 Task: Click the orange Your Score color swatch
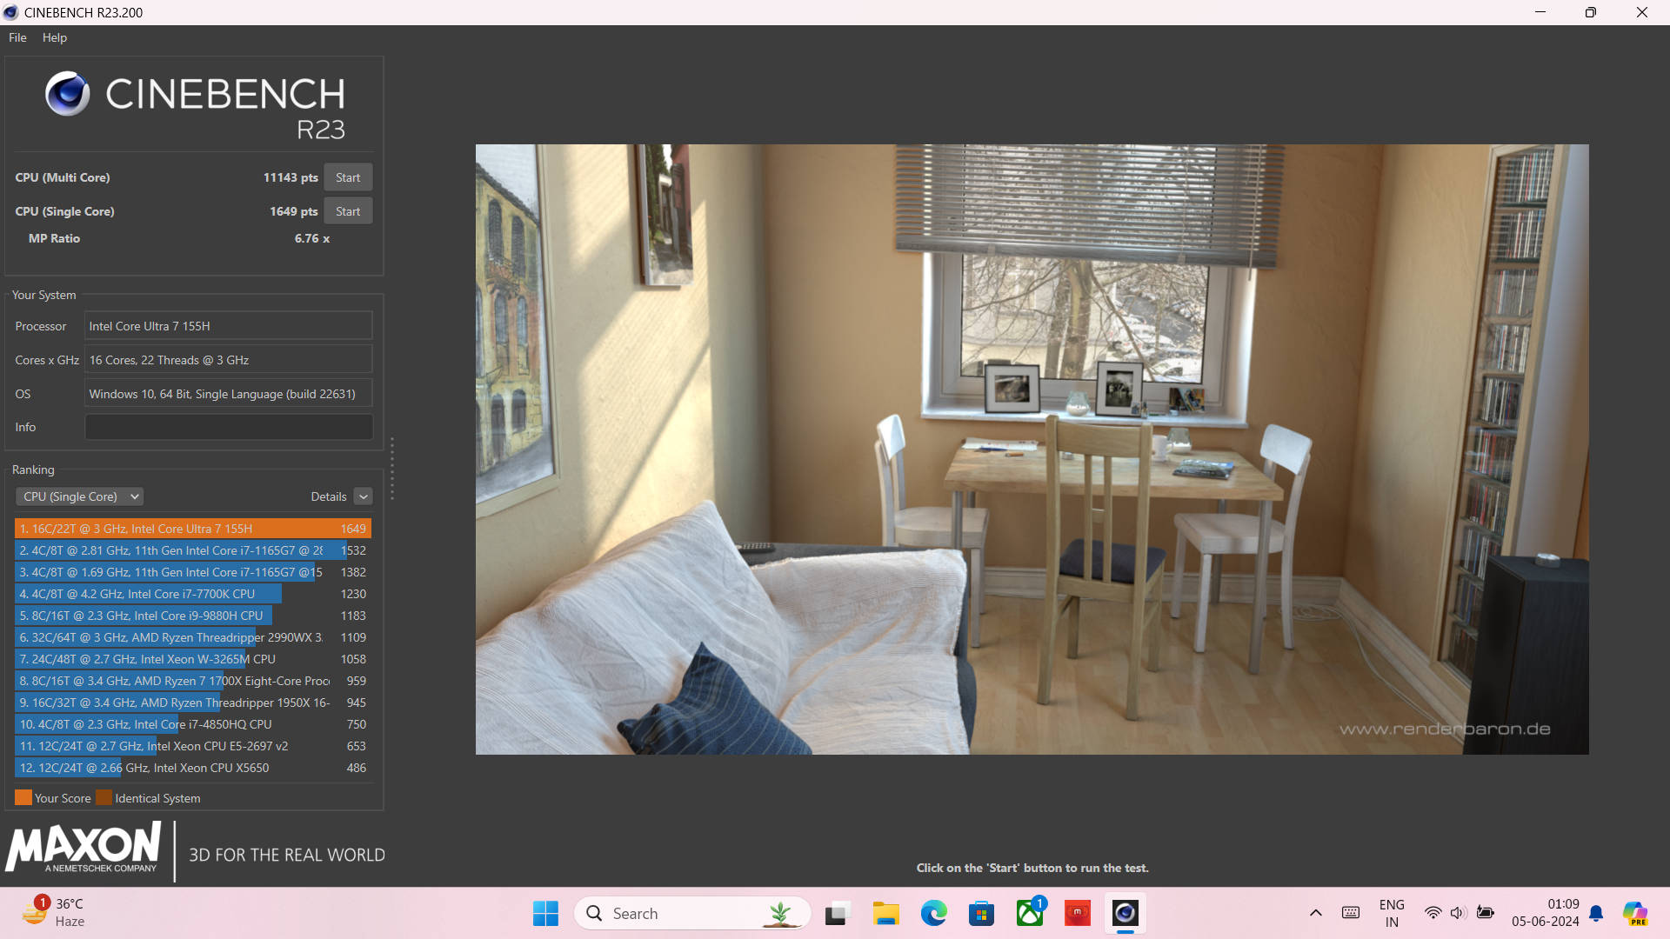23,797
